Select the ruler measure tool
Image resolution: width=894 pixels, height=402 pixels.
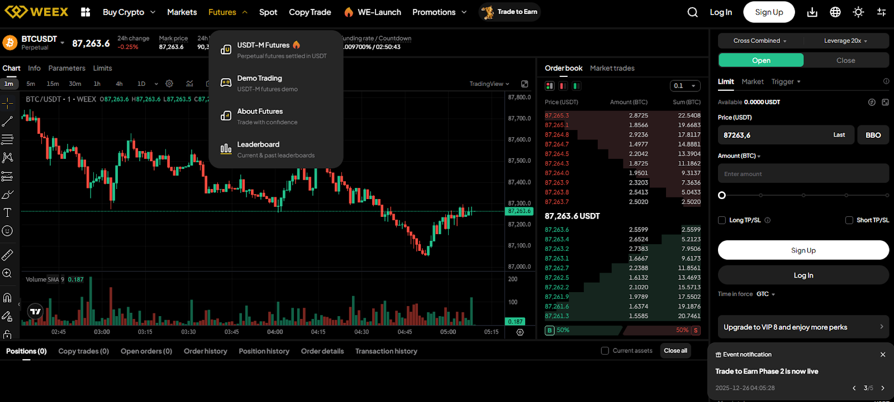7,255
